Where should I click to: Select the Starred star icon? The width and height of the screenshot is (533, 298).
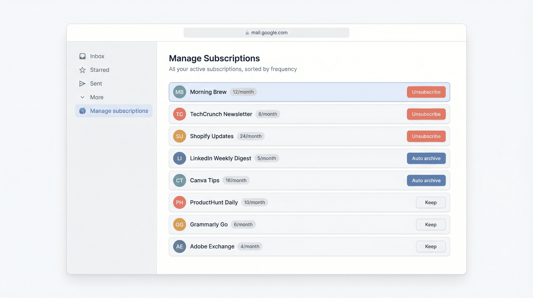coord(82,70)
